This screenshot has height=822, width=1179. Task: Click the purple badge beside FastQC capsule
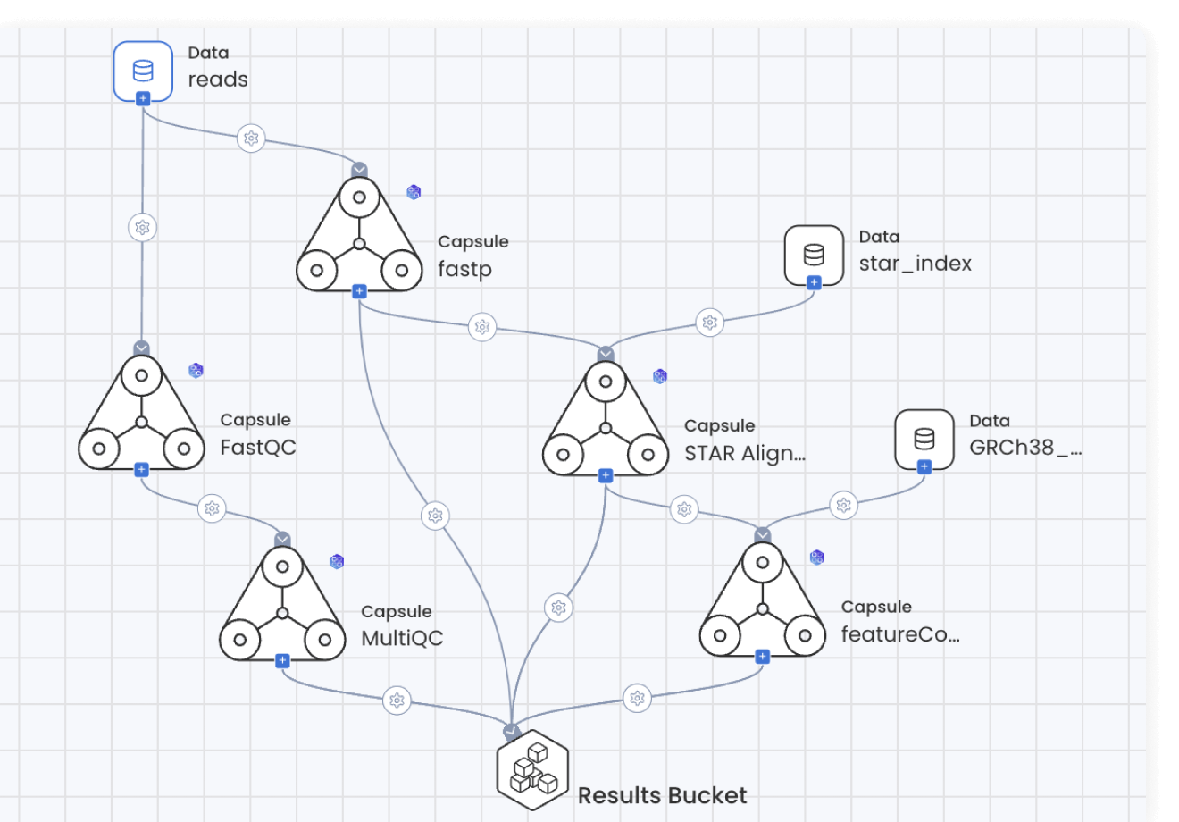click(196, 370)
